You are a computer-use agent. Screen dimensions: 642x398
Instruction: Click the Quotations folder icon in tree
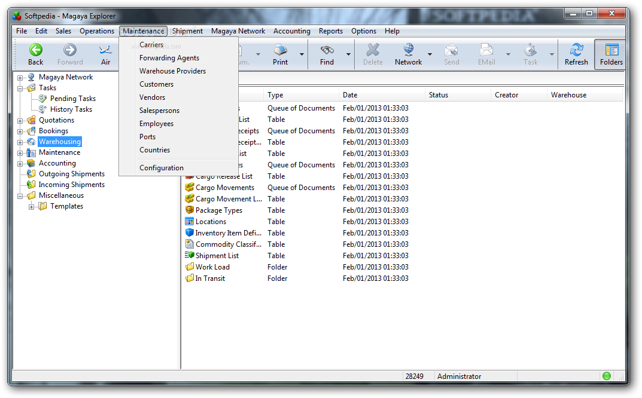31,120
